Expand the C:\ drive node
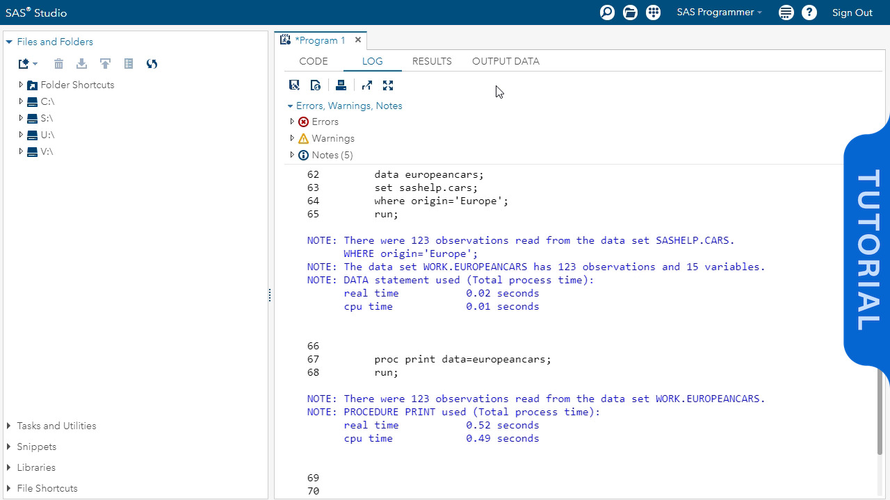This screenshot has width=890, height=500. click(21, 101)
